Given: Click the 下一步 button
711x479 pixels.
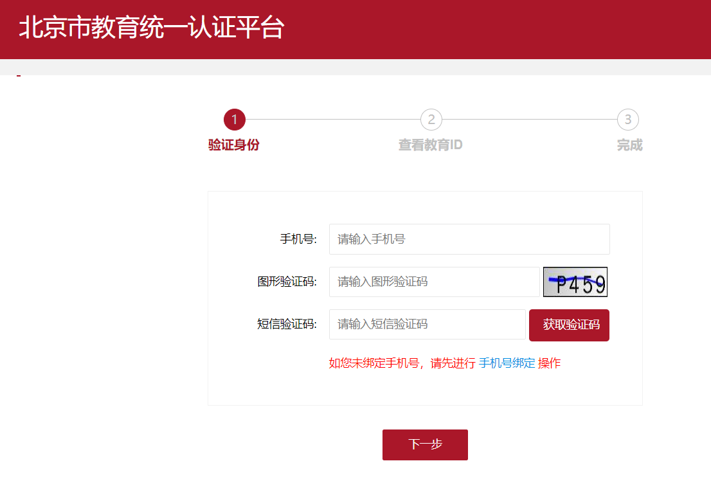Looking at the screenshot, I should [425, 445].
